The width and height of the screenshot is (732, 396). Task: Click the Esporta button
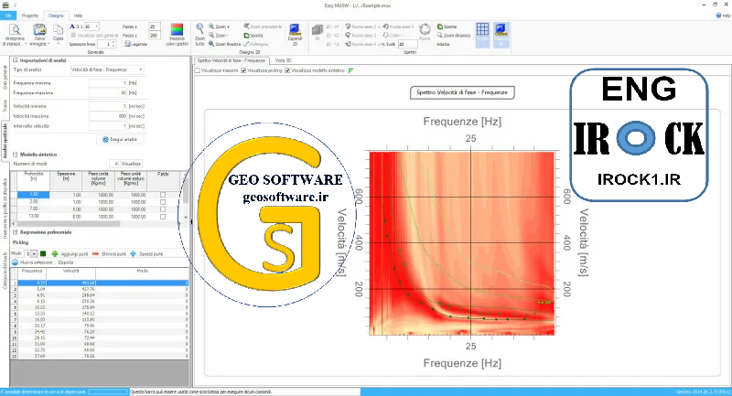pos(66,262)
